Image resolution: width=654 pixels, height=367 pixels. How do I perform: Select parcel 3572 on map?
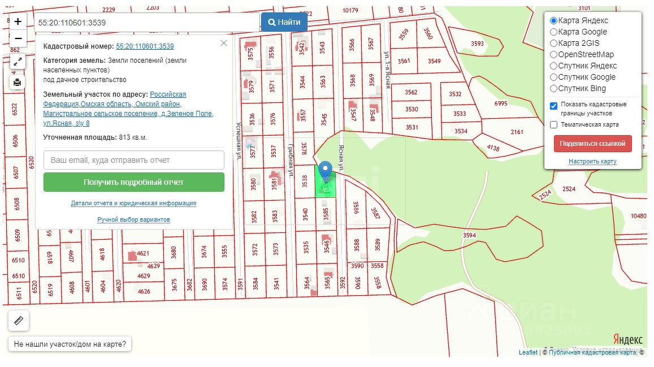(255, 249)
